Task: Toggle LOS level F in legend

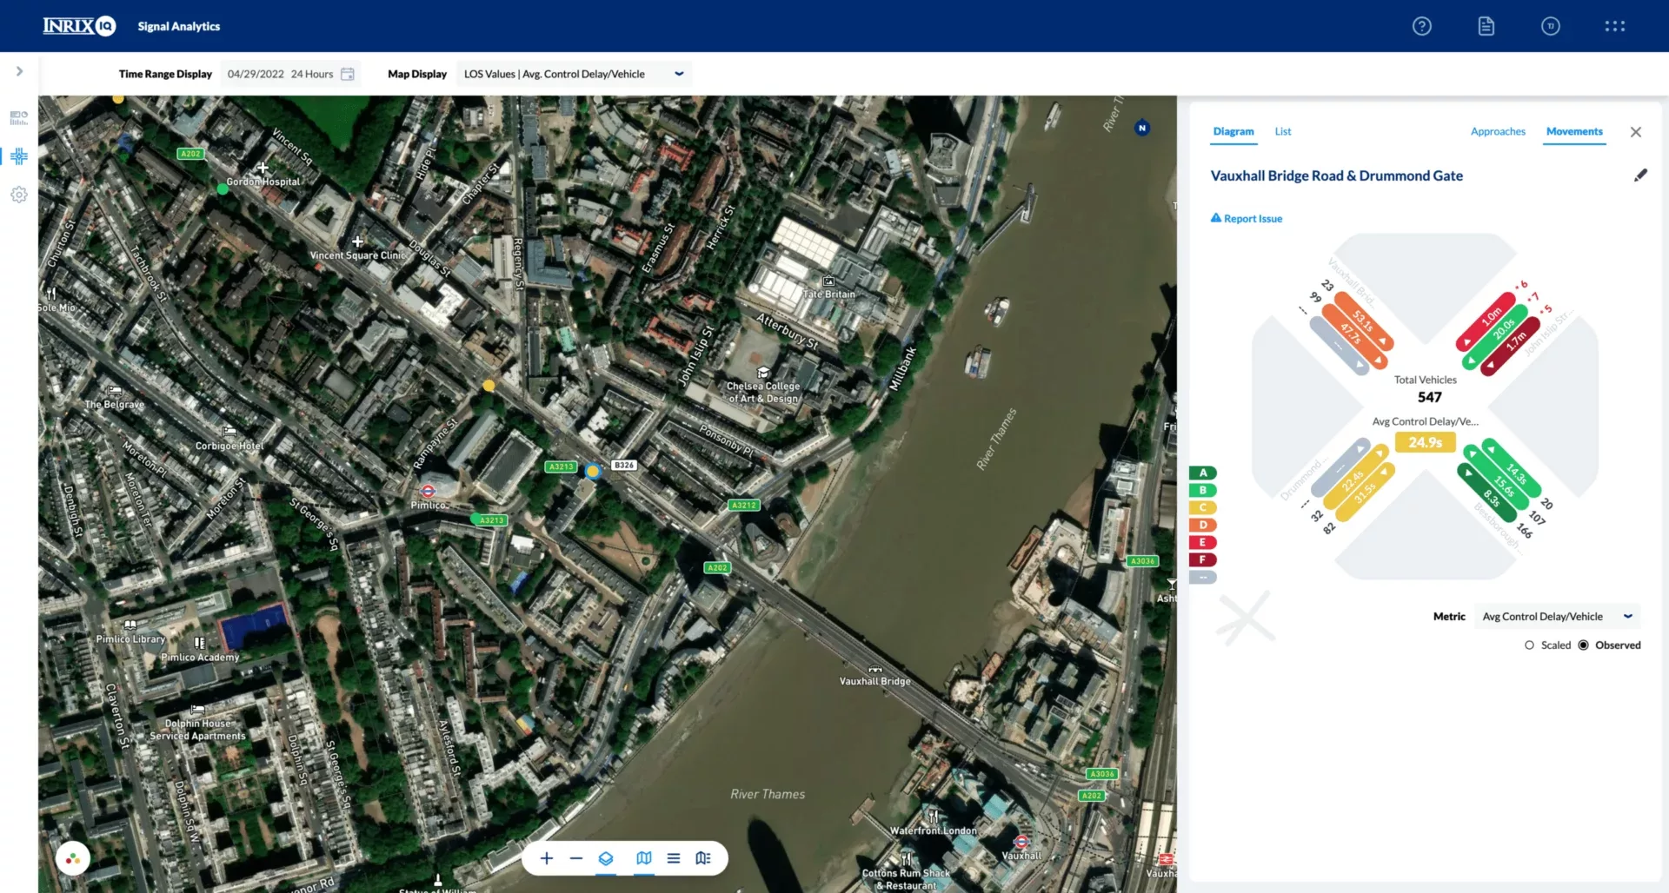Action: (x=1202, y=559)
